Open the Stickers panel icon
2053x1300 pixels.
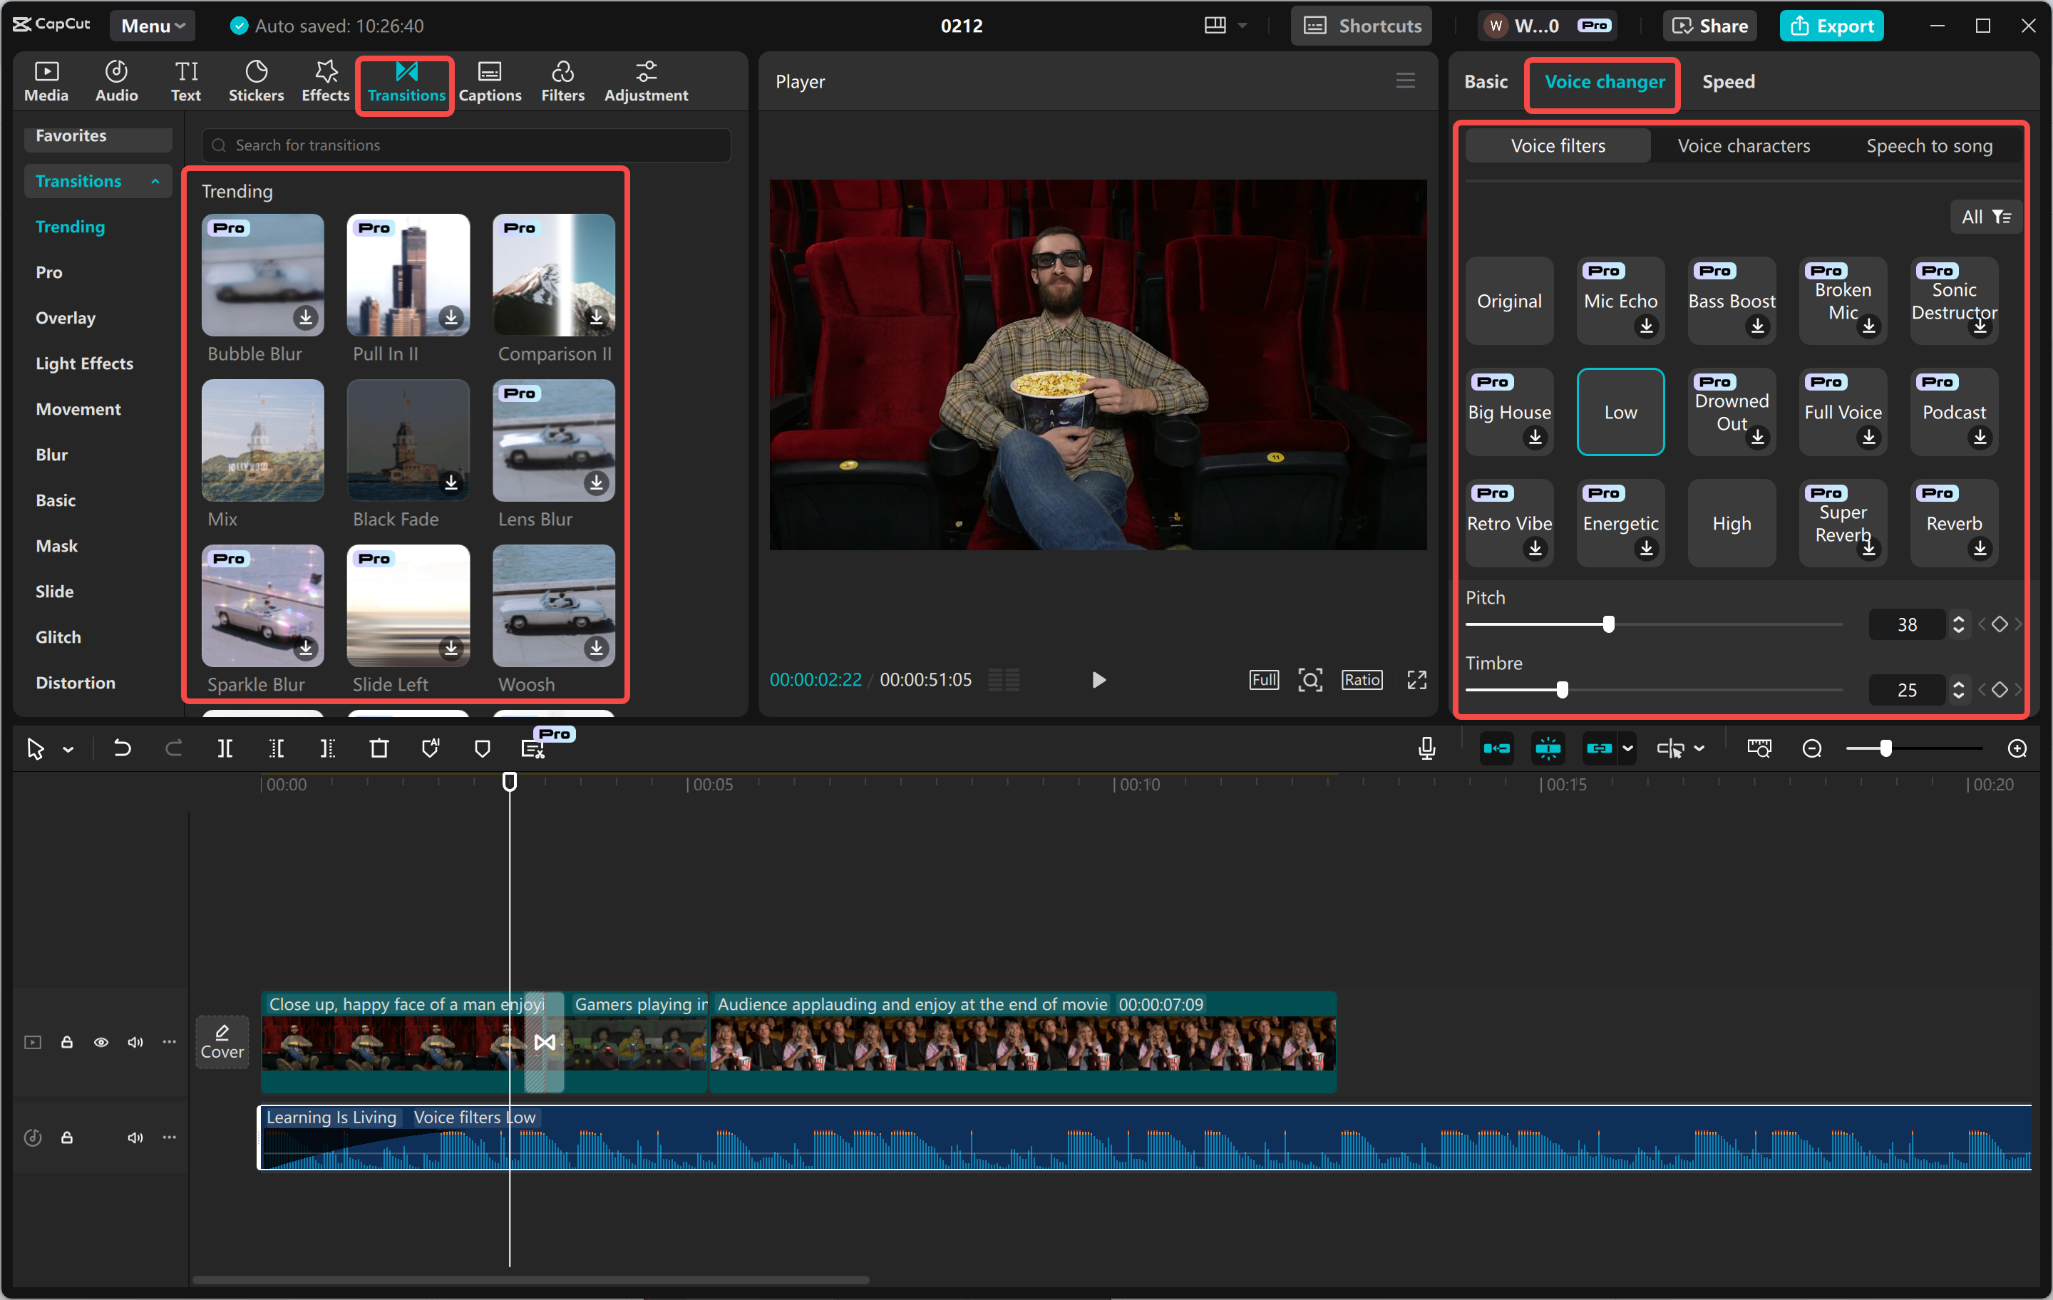[256, 81]
